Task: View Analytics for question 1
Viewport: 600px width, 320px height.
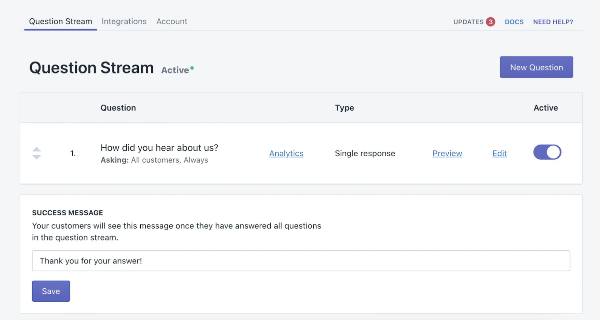Action: (x=286, y=153)
